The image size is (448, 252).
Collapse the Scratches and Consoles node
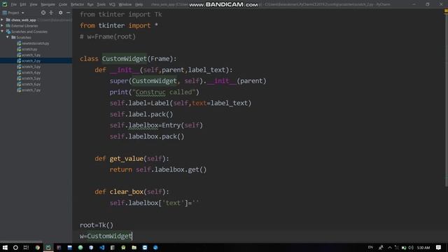(2, 31)
